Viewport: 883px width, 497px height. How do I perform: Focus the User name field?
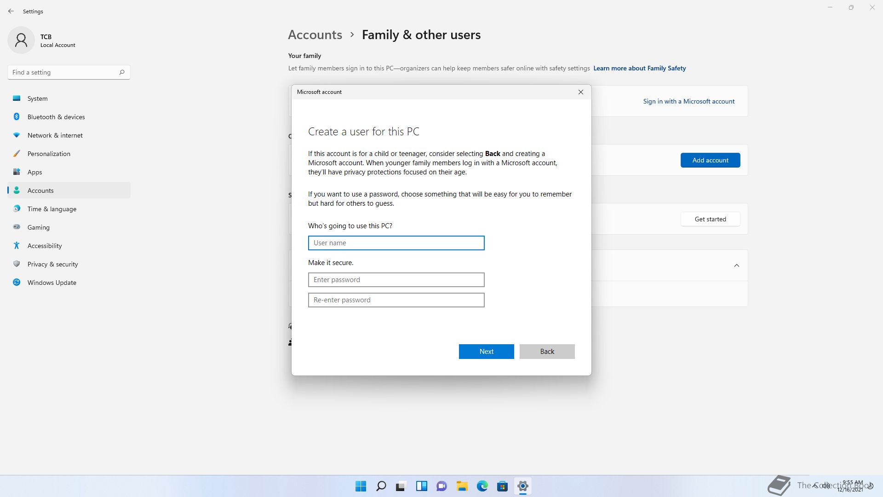396,243
